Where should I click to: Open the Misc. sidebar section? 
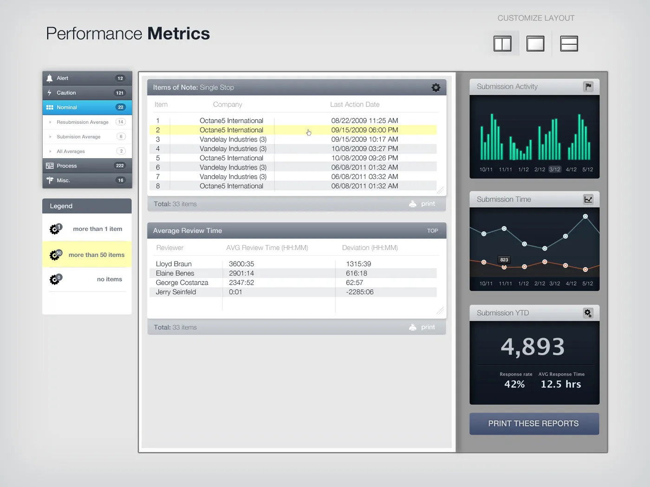pyautogui.click(x=87, y=180)
